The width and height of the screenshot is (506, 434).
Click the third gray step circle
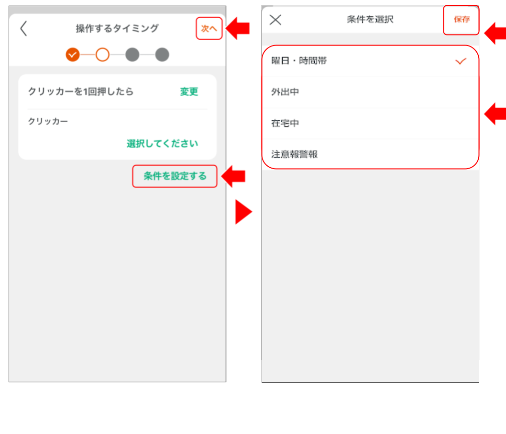point(132,55)
